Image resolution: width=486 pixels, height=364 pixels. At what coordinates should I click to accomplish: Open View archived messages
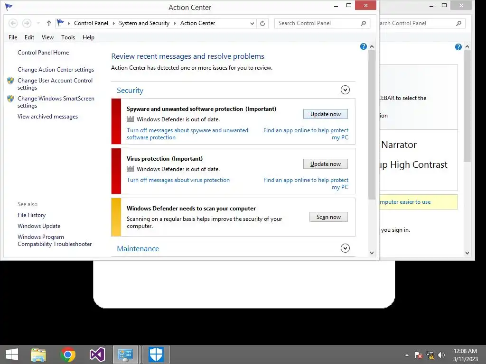pyautogui.click(x=48, y=117)
